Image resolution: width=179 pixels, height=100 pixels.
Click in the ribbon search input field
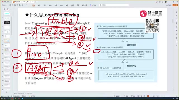coord(114,5)
